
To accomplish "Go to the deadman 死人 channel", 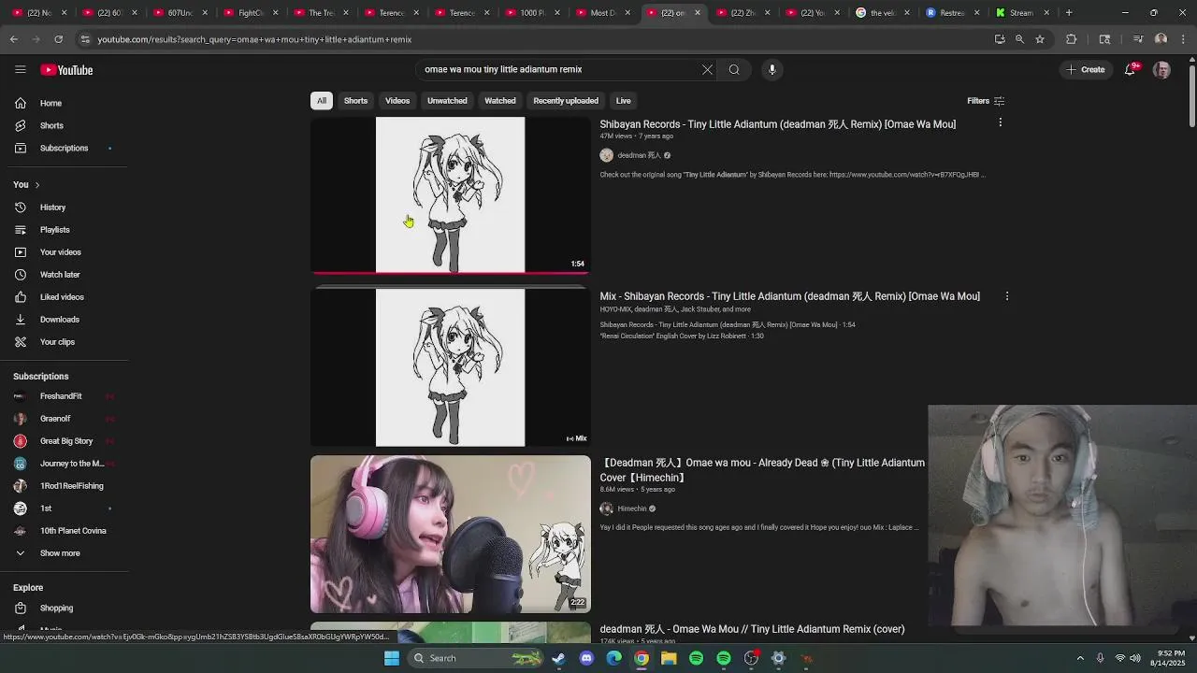I will pos(639,155).
